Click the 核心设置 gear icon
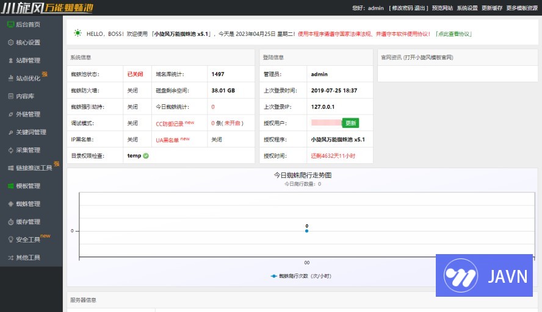The image size is (542, 312). [x=11, y=43]
